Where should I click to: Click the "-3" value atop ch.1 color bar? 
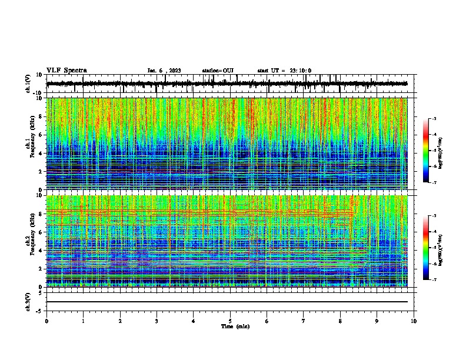tap(434, 118)
